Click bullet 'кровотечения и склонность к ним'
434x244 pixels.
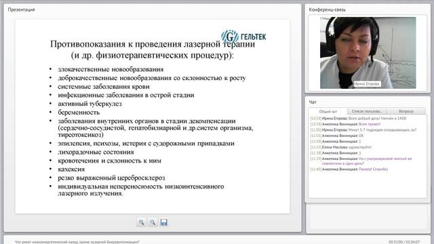pyautogui.click(x=110, y=161)
